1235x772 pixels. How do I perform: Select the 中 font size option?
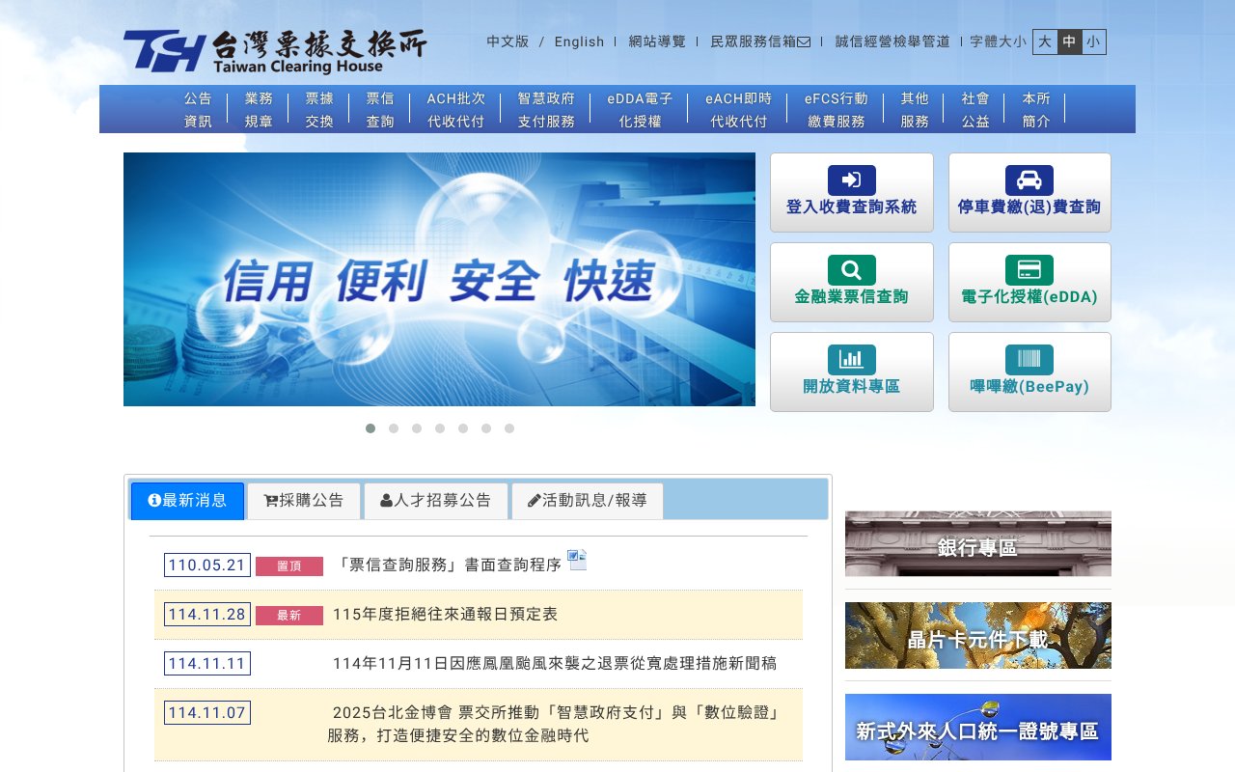(1072, 41)
